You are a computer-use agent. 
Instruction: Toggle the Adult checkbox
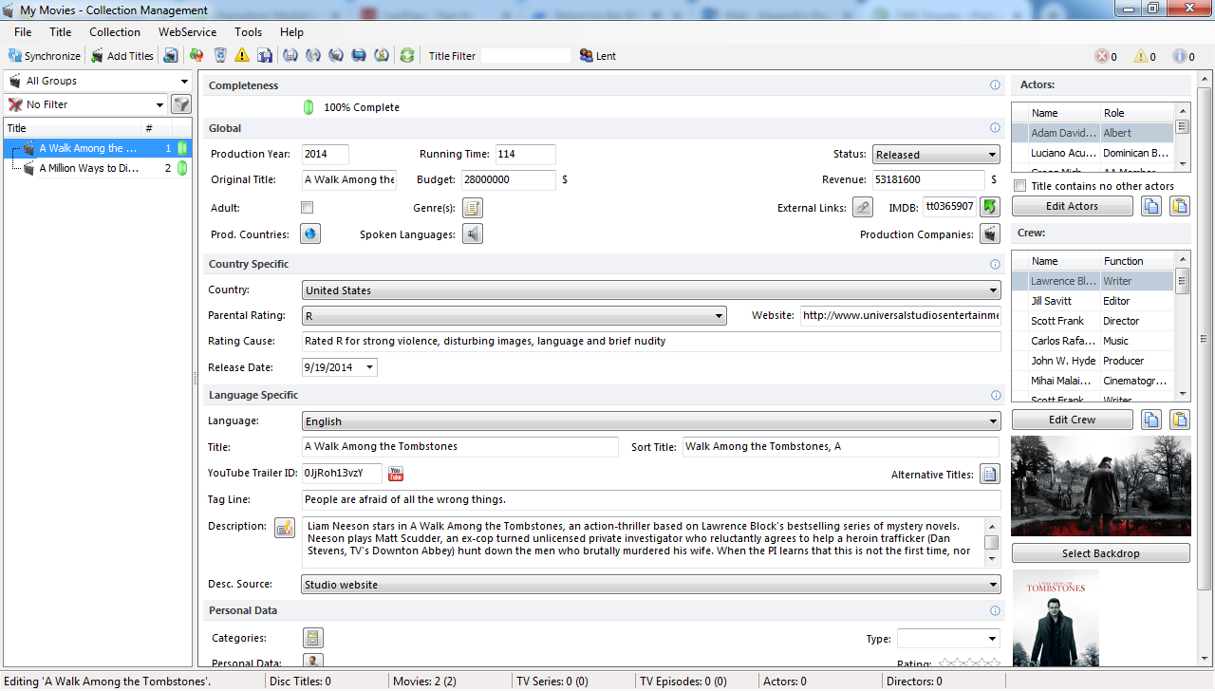coord(307,207)
